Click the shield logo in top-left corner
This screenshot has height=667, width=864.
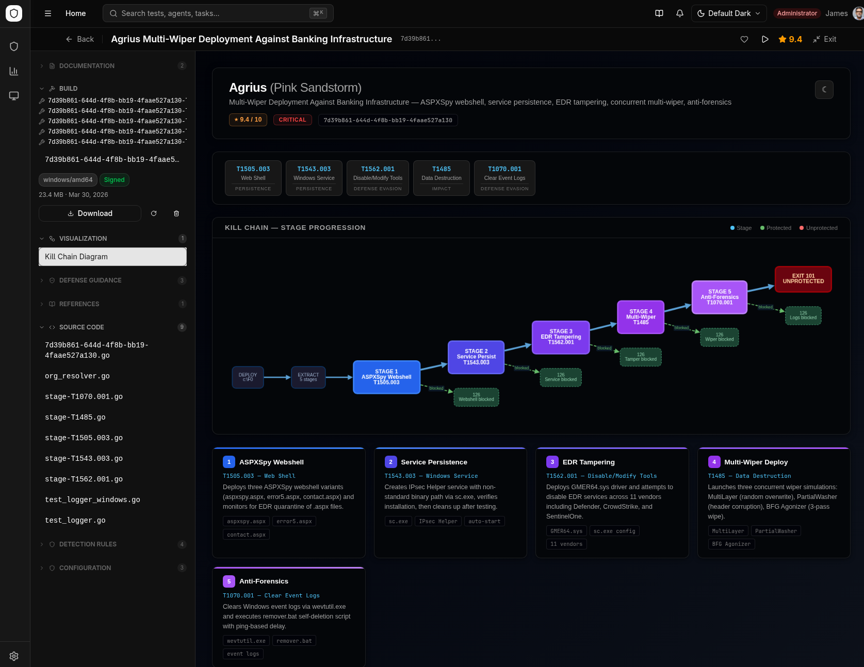(x=14, y=13)
